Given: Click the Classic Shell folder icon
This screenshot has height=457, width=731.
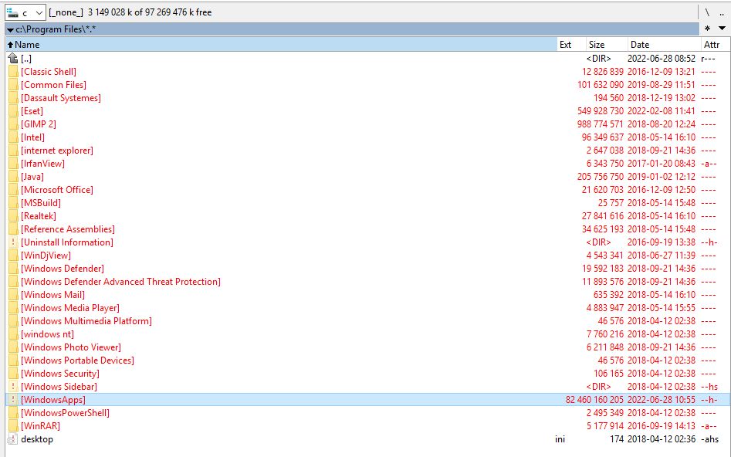Looking at the screenshot, I should click(12, 72).
